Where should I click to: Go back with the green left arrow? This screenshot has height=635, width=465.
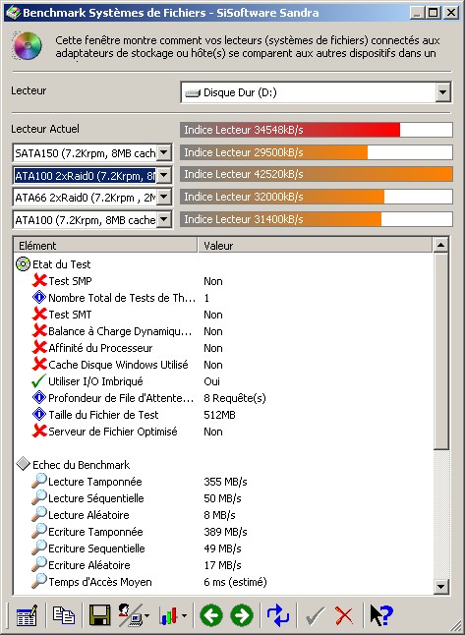211,615
